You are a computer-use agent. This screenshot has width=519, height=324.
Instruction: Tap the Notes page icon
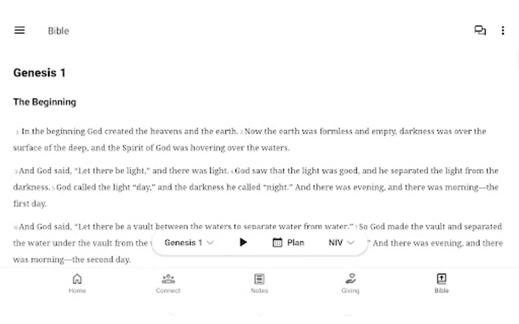[x=259, y=279]
